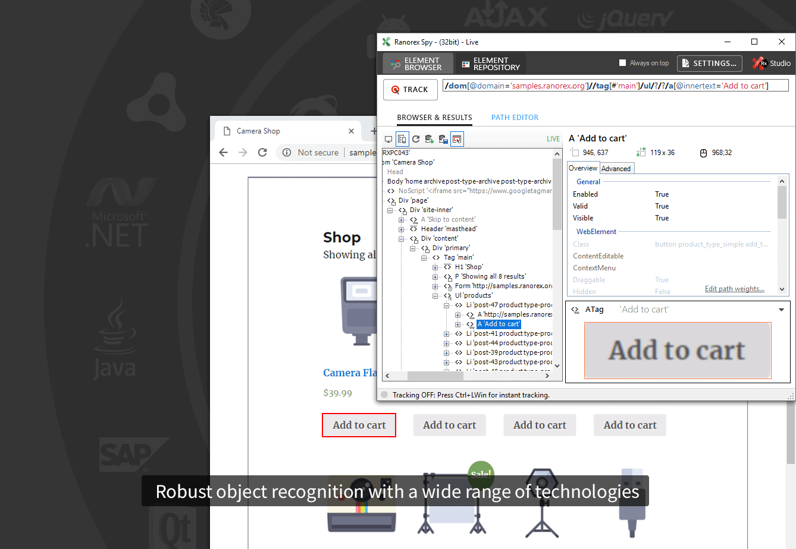Viewport: 796px width, 549px height.
Task: Click the camera flash product image
Action: 359,311
